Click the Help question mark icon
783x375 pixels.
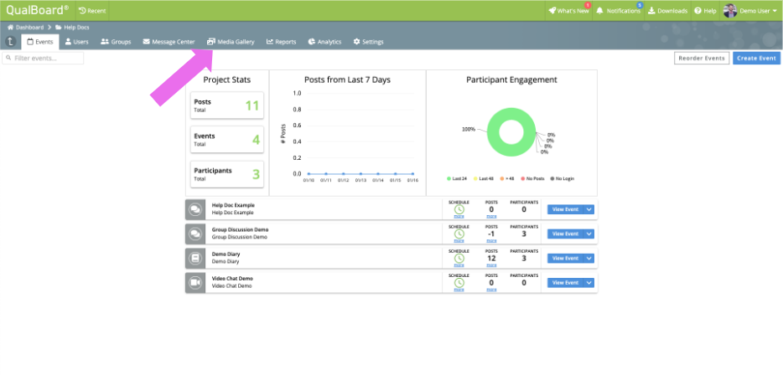(x=697, y=11)
